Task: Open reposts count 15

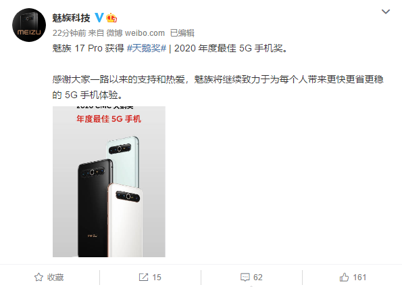Action: point(157,278)
